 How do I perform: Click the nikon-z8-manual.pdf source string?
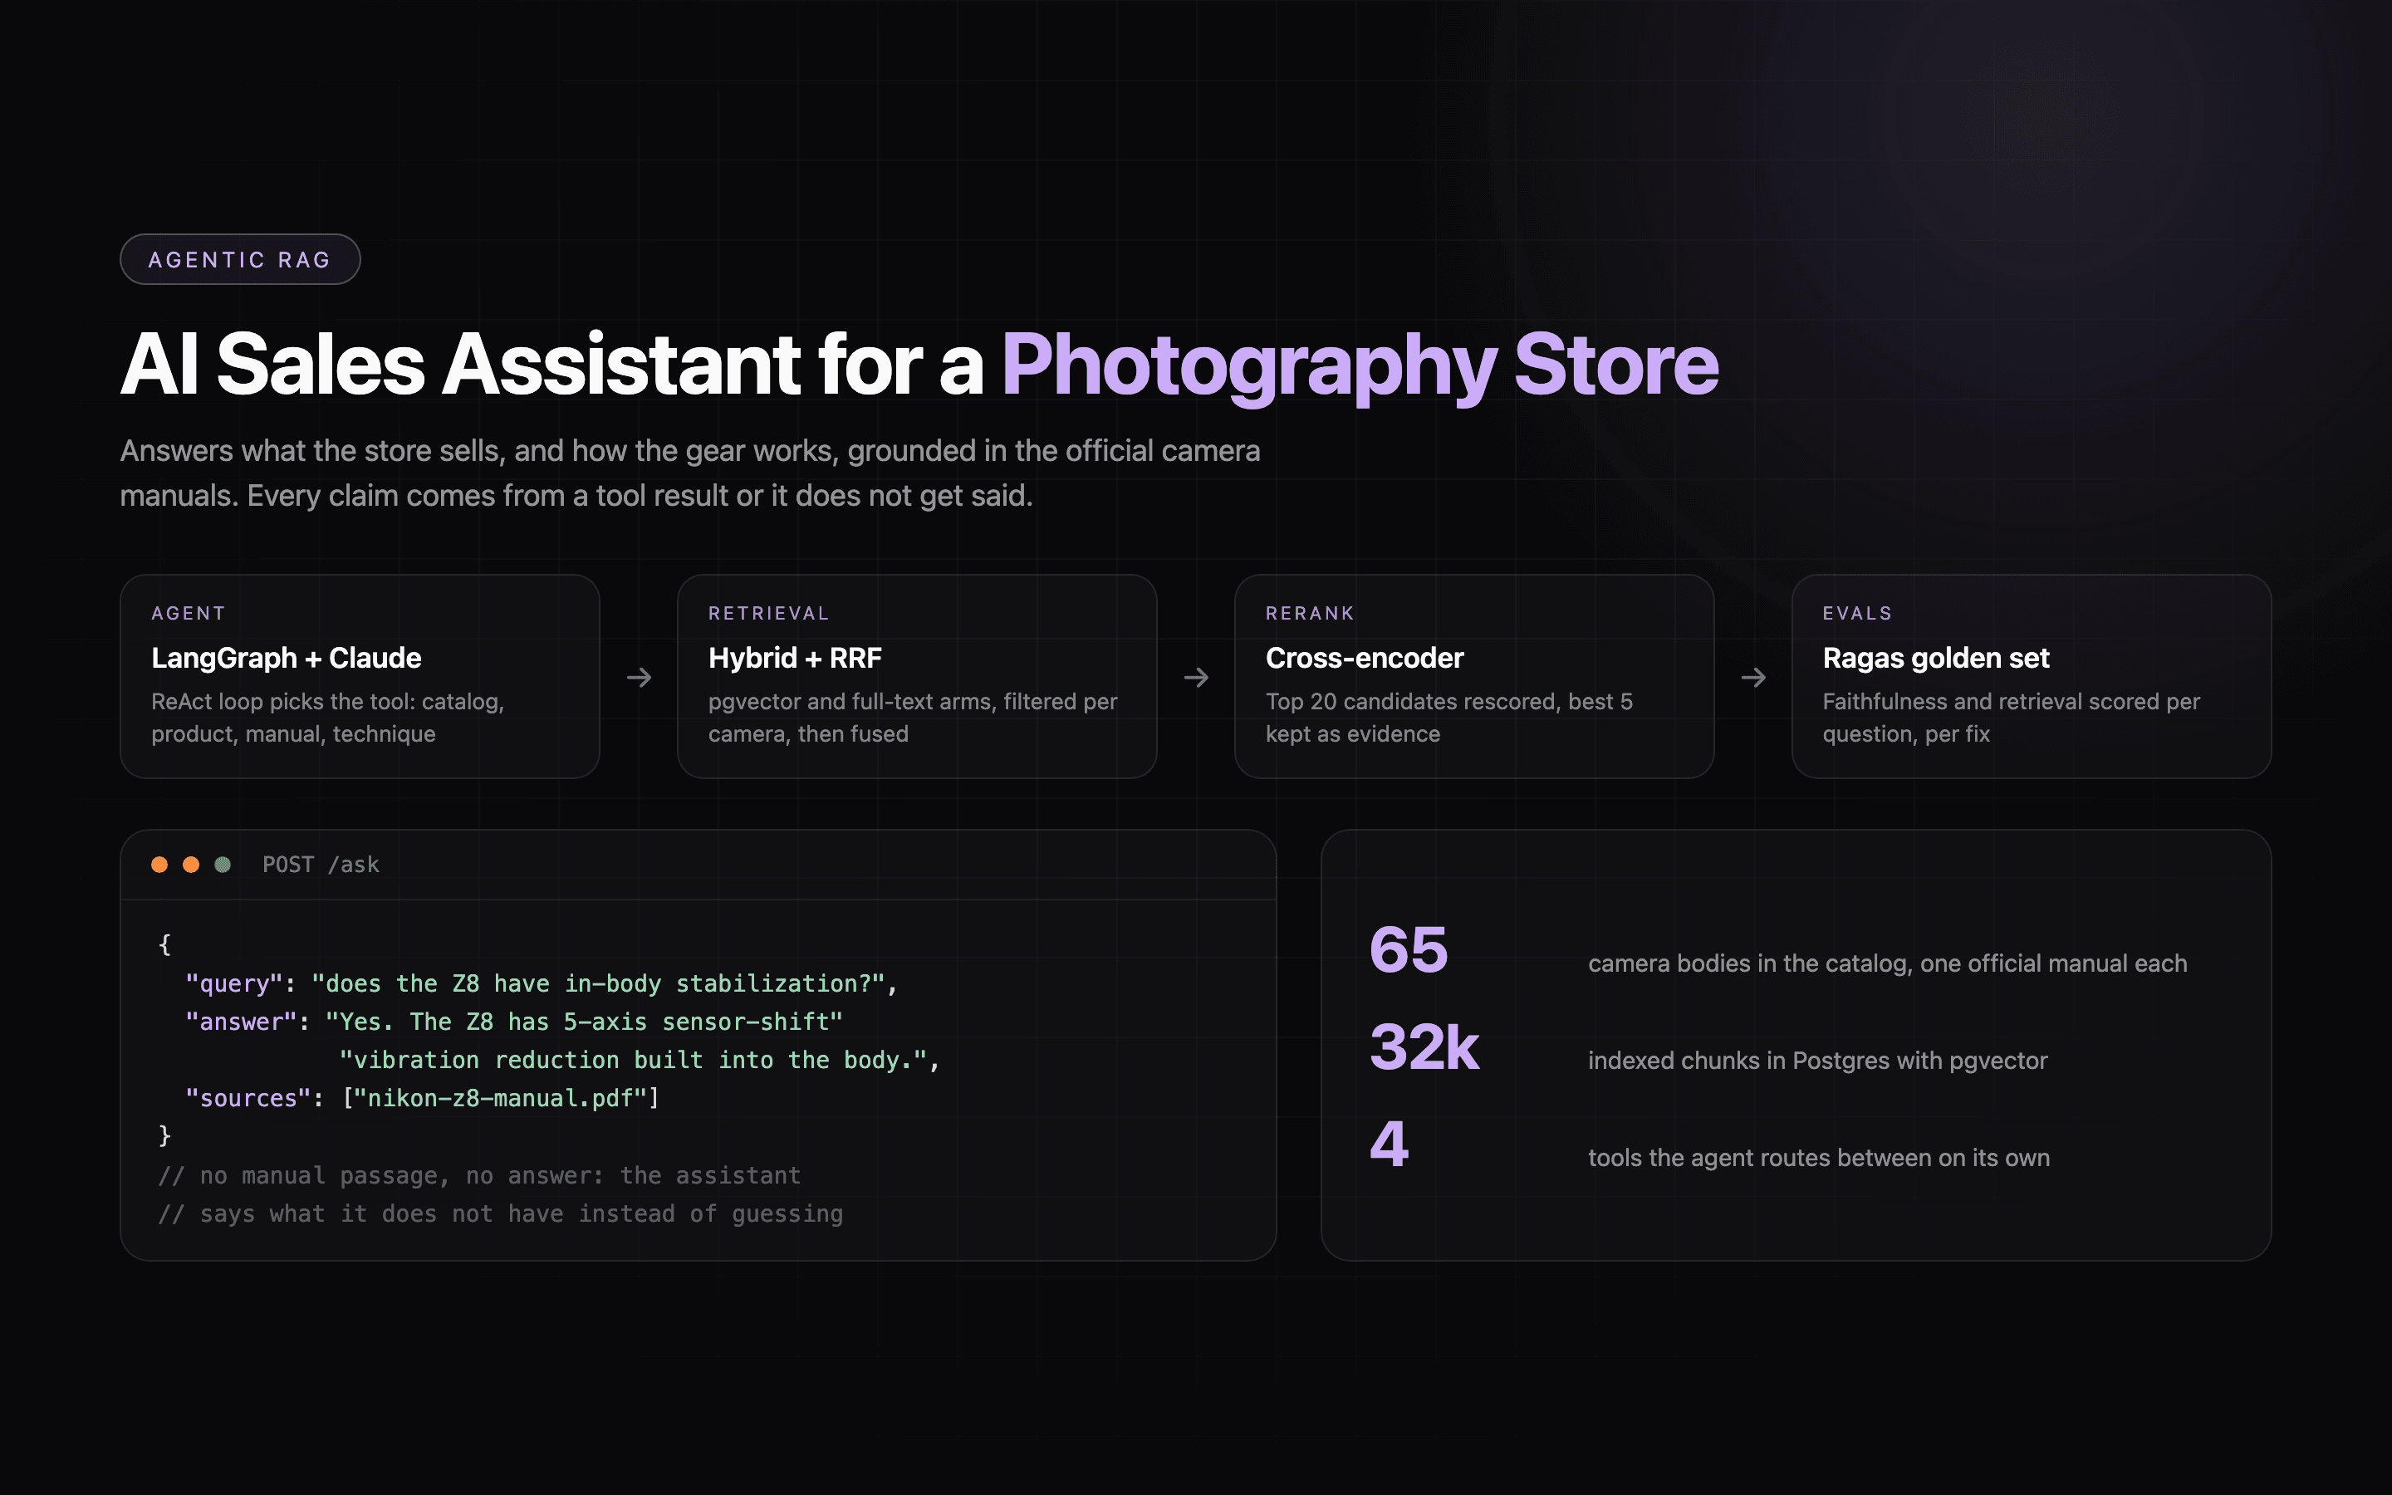click(500, 1097)
